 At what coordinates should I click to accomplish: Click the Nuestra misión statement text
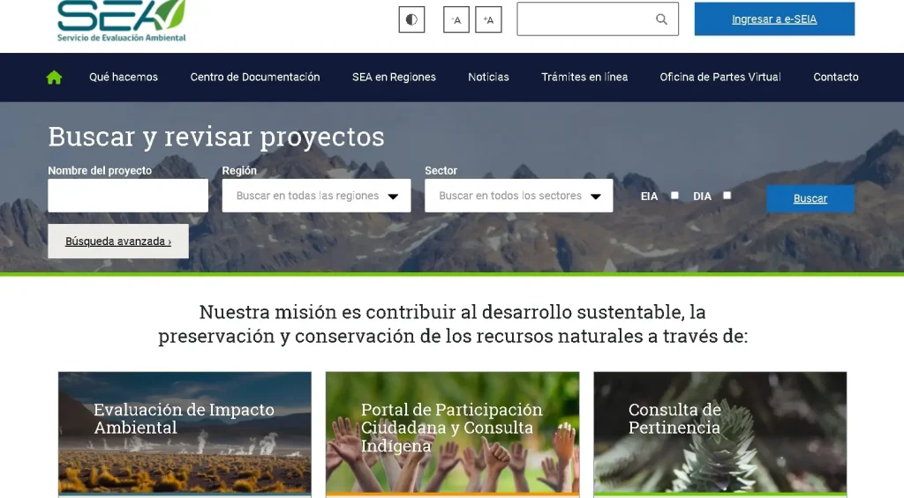click(x=453, y=323)
